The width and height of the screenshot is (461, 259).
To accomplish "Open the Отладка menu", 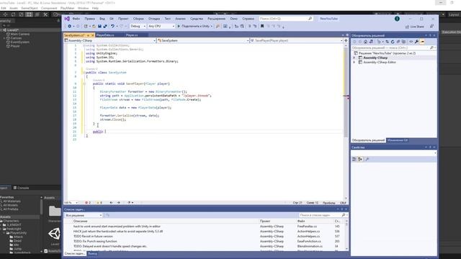I will [153, 19].
